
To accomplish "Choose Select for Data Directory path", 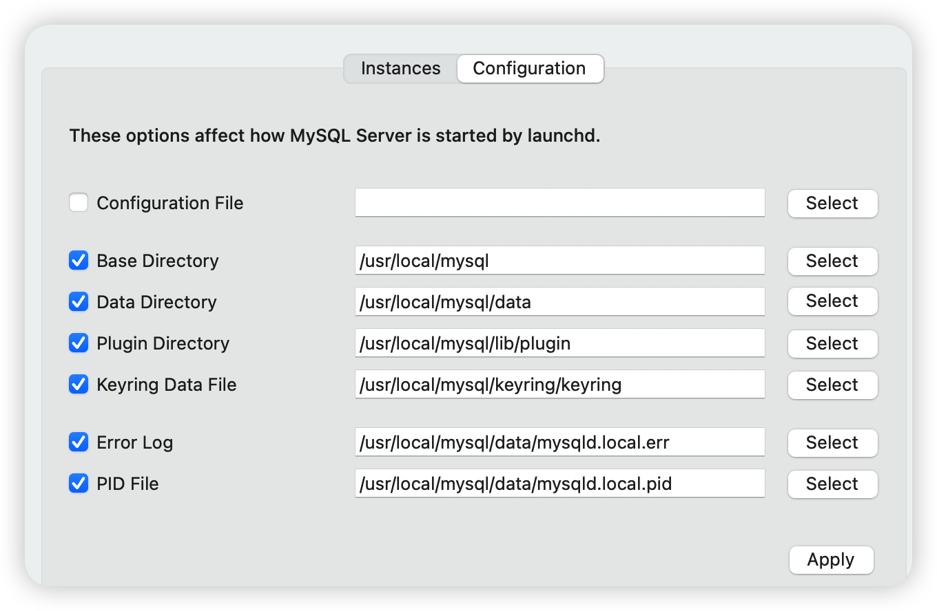I will click(832, 301).
